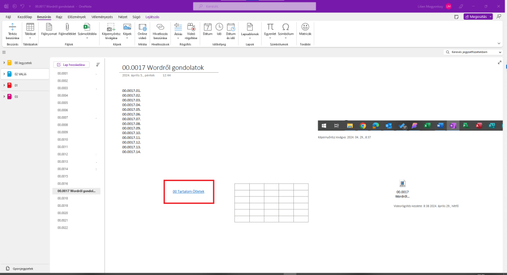
Task: Expand the 00 Jegyzetek notebook
Action: tap(4, 63)
